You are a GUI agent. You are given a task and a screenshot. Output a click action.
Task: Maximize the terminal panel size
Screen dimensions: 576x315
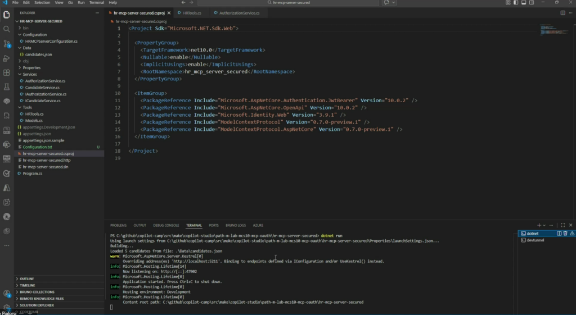562,225
